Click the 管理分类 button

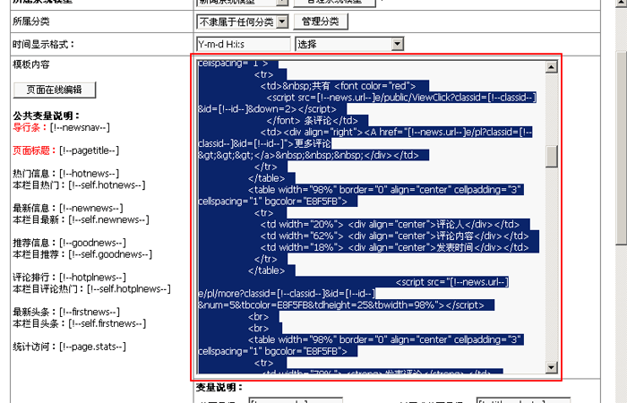click(320, 21)
